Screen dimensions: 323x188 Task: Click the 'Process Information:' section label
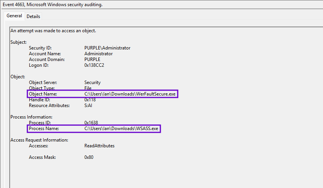(31, 117)
